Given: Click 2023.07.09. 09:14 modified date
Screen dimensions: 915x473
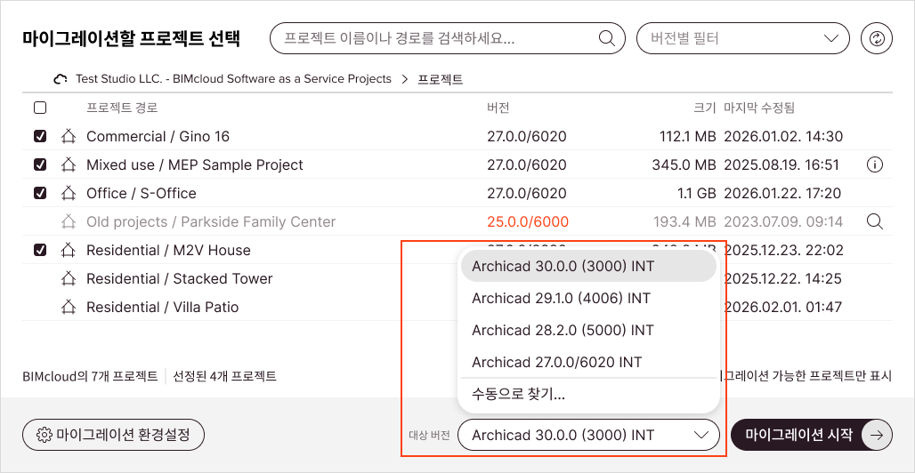Looking at the screenshot, I should point(783,221).
